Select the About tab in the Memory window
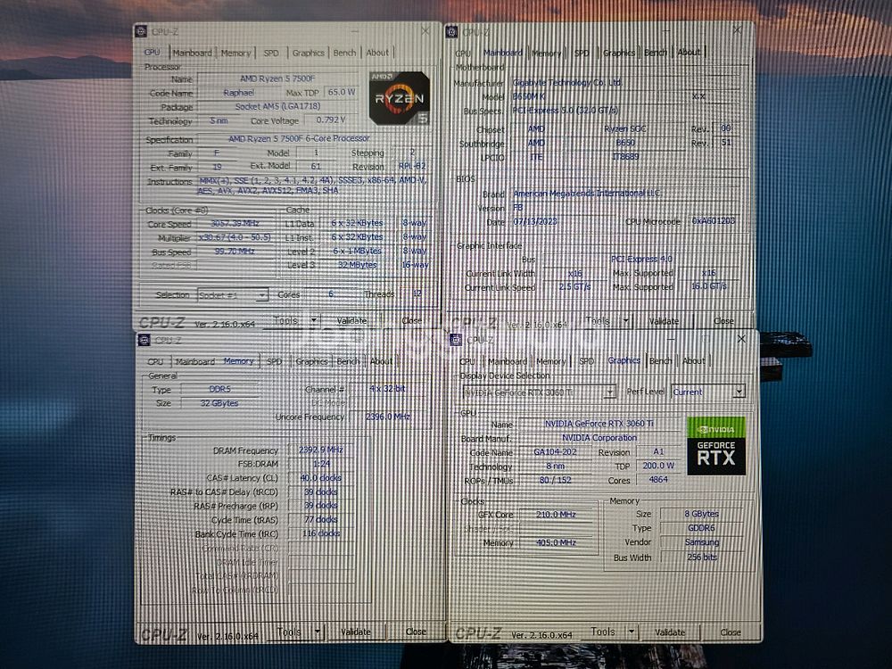892x669 pixels. pos(381,361)
